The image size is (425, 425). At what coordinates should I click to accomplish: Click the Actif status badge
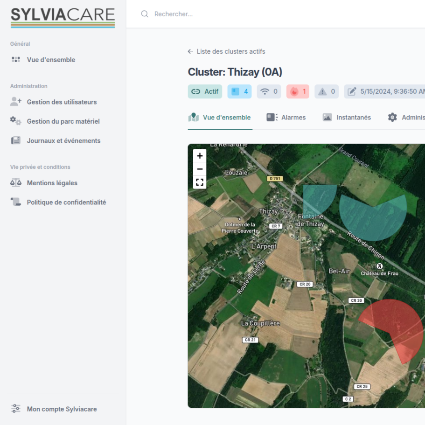pyautogui.click(x=205, y=91)
